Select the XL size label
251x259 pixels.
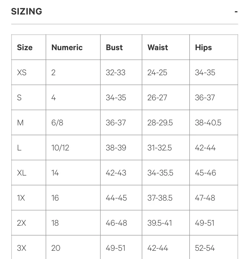point(22,173)
